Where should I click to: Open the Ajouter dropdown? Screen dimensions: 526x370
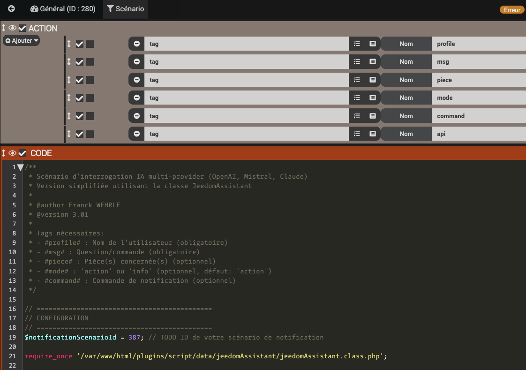coord(22,41)
